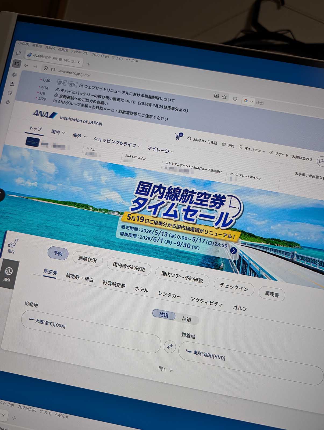This screenshot has width=324, height=430.
Task: Open the history clock icon in the sidebar
Action: coord(10,93)
